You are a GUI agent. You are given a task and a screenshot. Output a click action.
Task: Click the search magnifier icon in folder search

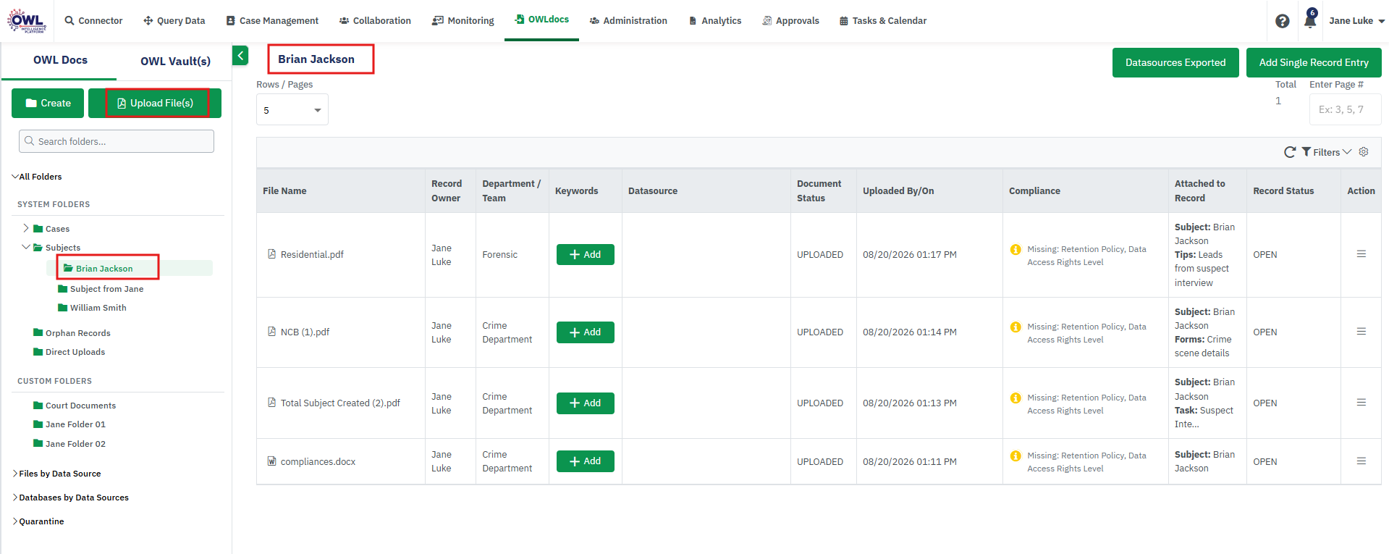(x=30, y=141)
